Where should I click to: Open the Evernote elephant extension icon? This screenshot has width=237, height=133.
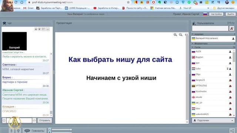[159, 2]
